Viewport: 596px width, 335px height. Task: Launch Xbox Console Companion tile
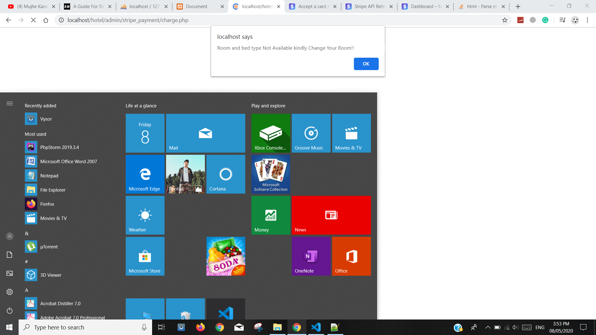(x=271, y=133)
